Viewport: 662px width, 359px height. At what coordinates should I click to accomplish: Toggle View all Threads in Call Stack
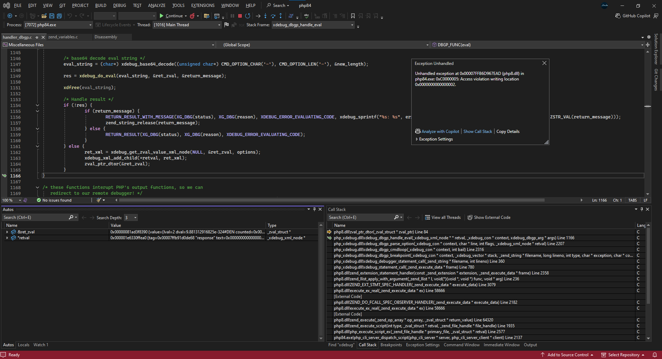[443, 217]
